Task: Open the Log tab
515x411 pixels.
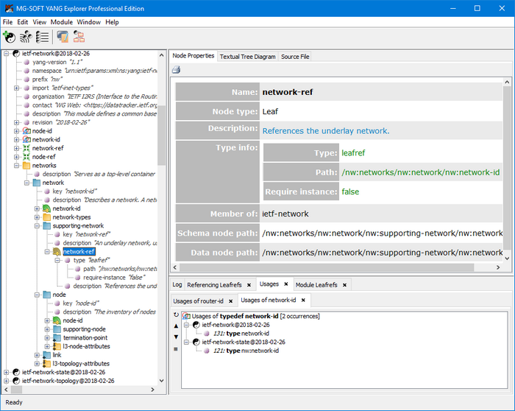Action: 177,285
